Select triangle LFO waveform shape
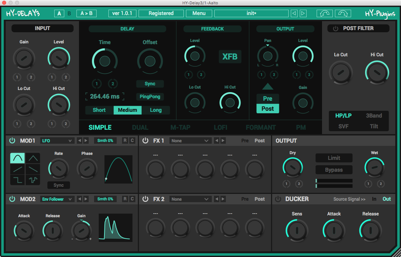This screenshot has height=257, width=401. point(33,158)
